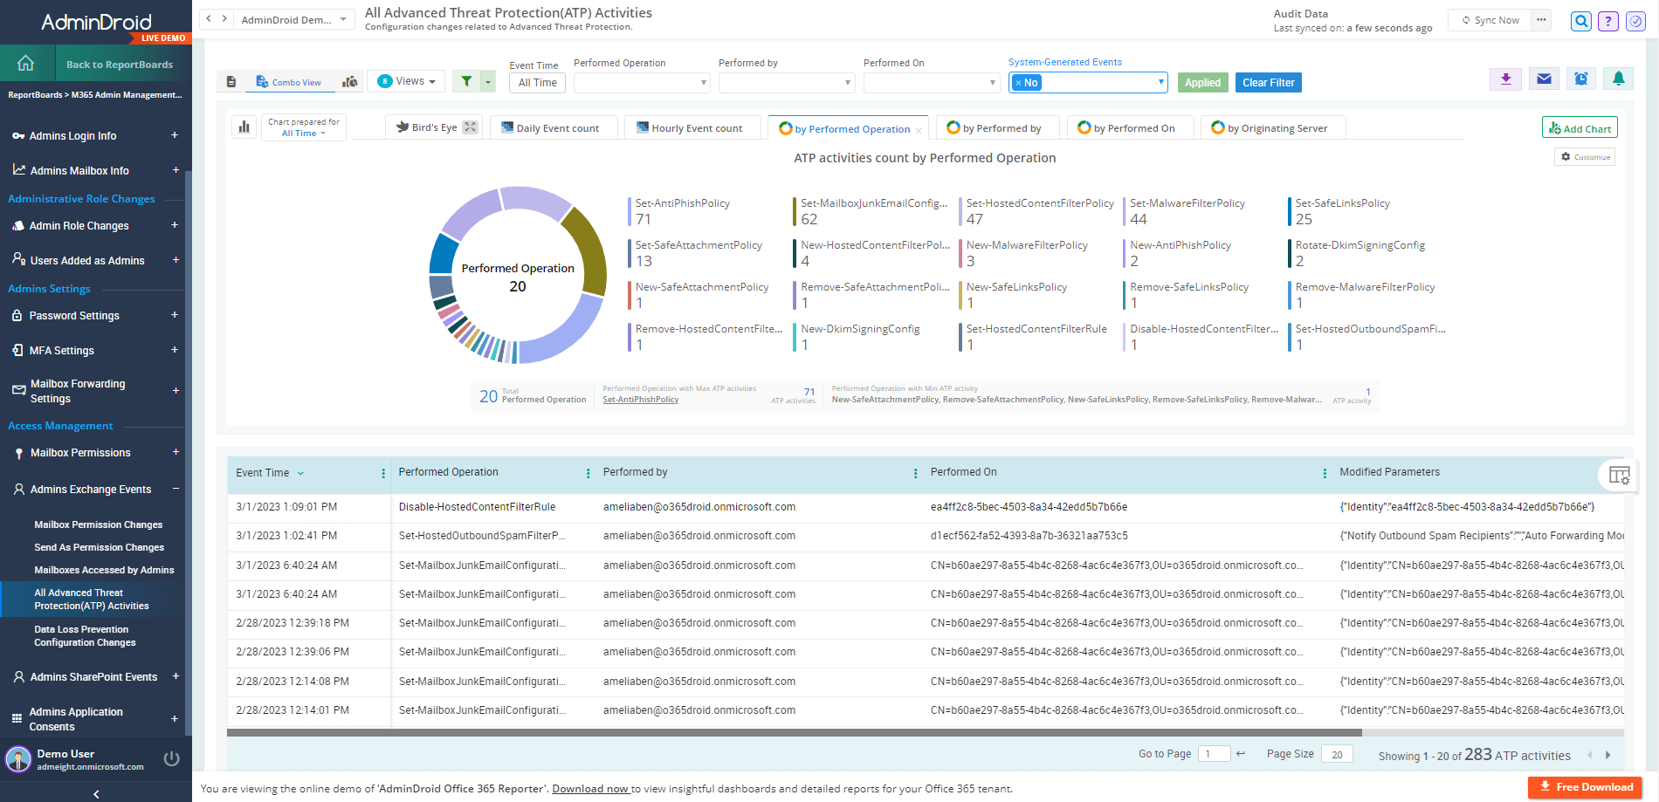Select Combo View mode
Image resolution: width=1659 pixels, height=802 pixels.
[289, 82]
